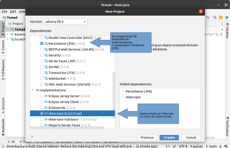230x148 pixels.
Task: Open the Version Jakarta EE 9 dropdown
Action: pos(65,22)
